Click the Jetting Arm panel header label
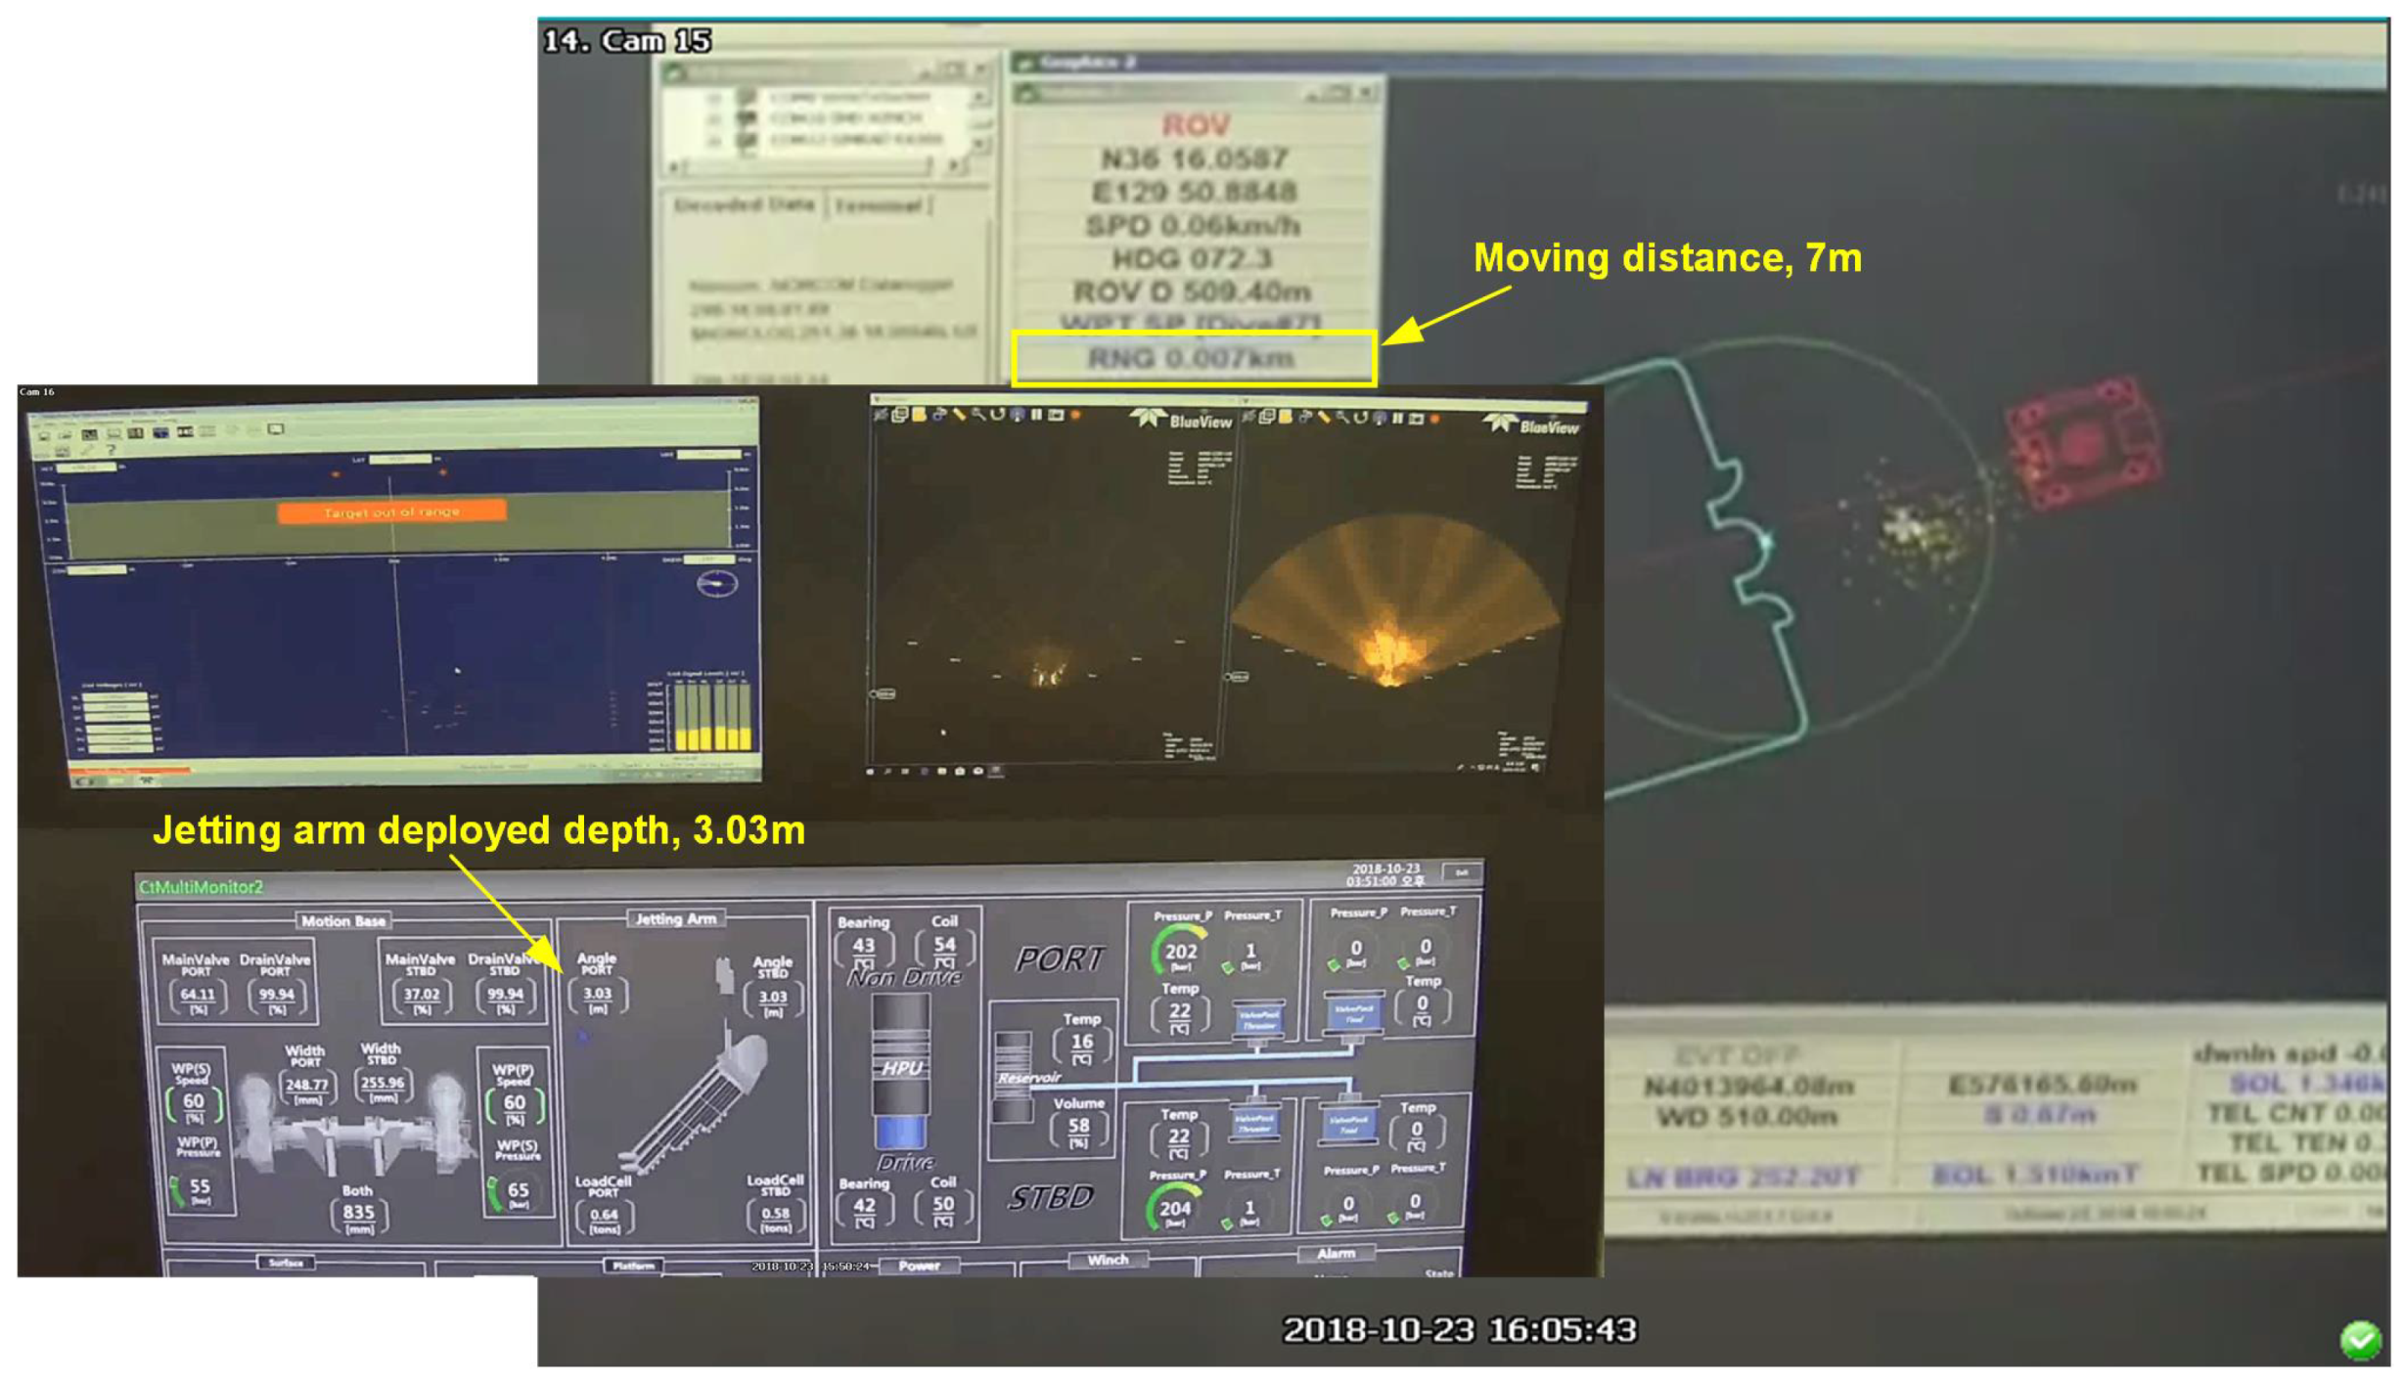This screenshot has width=2404, height=1381. [x=675, y=918]
